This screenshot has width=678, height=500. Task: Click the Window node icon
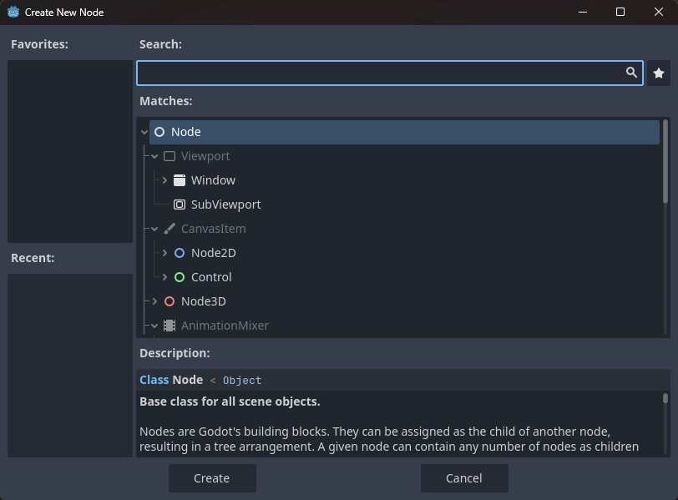[x=180, y=179]
